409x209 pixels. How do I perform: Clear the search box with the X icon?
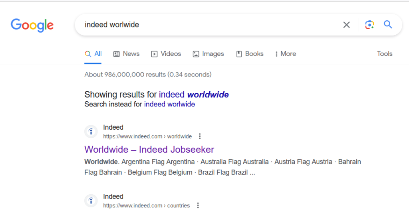click(346, 25)
